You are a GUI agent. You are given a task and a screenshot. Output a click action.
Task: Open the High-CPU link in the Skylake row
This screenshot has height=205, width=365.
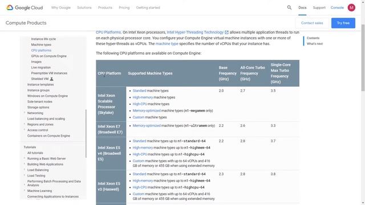coord(140,104)
